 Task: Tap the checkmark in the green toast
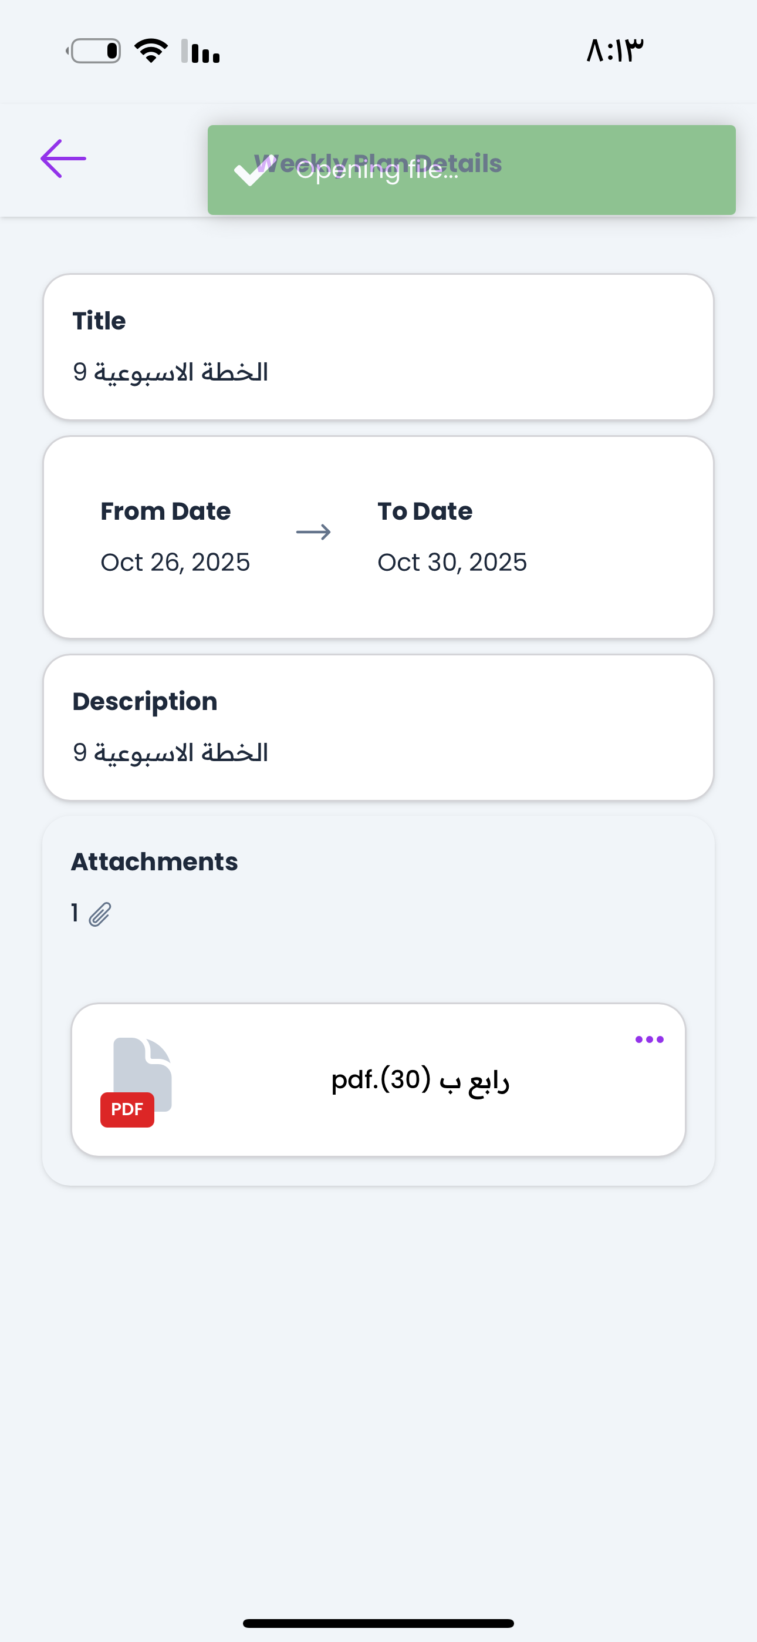253,171
